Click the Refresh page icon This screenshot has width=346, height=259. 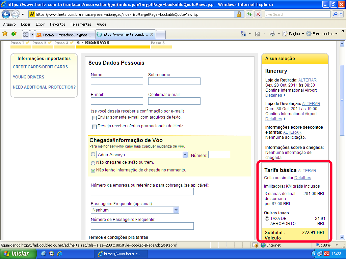pyautogui.click(x=249, y=14)
